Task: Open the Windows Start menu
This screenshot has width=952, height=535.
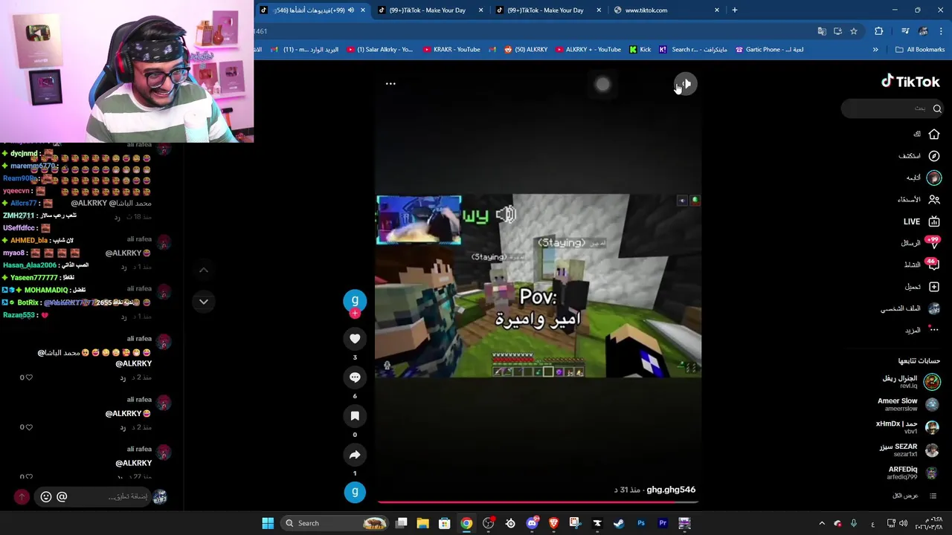Action: (x=268, y=523)
